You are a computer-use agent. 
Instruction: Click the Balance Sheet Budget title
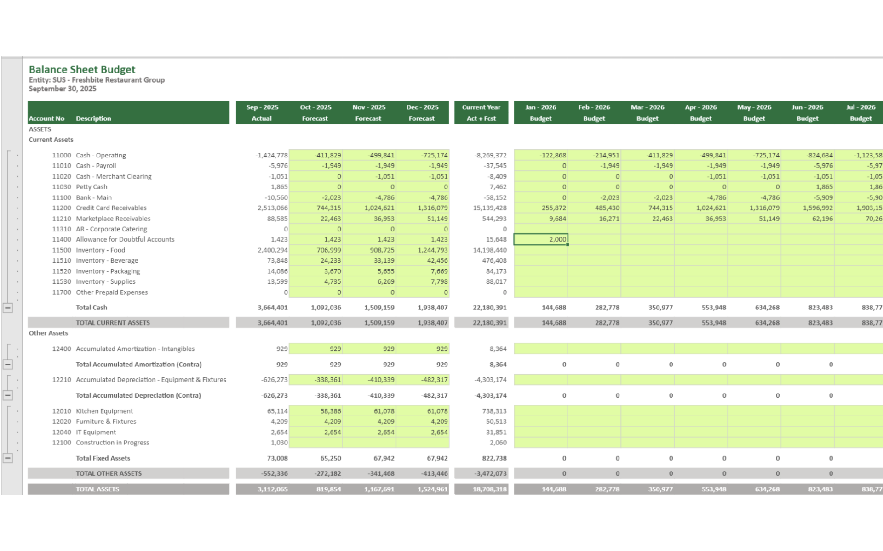point(82,69)
